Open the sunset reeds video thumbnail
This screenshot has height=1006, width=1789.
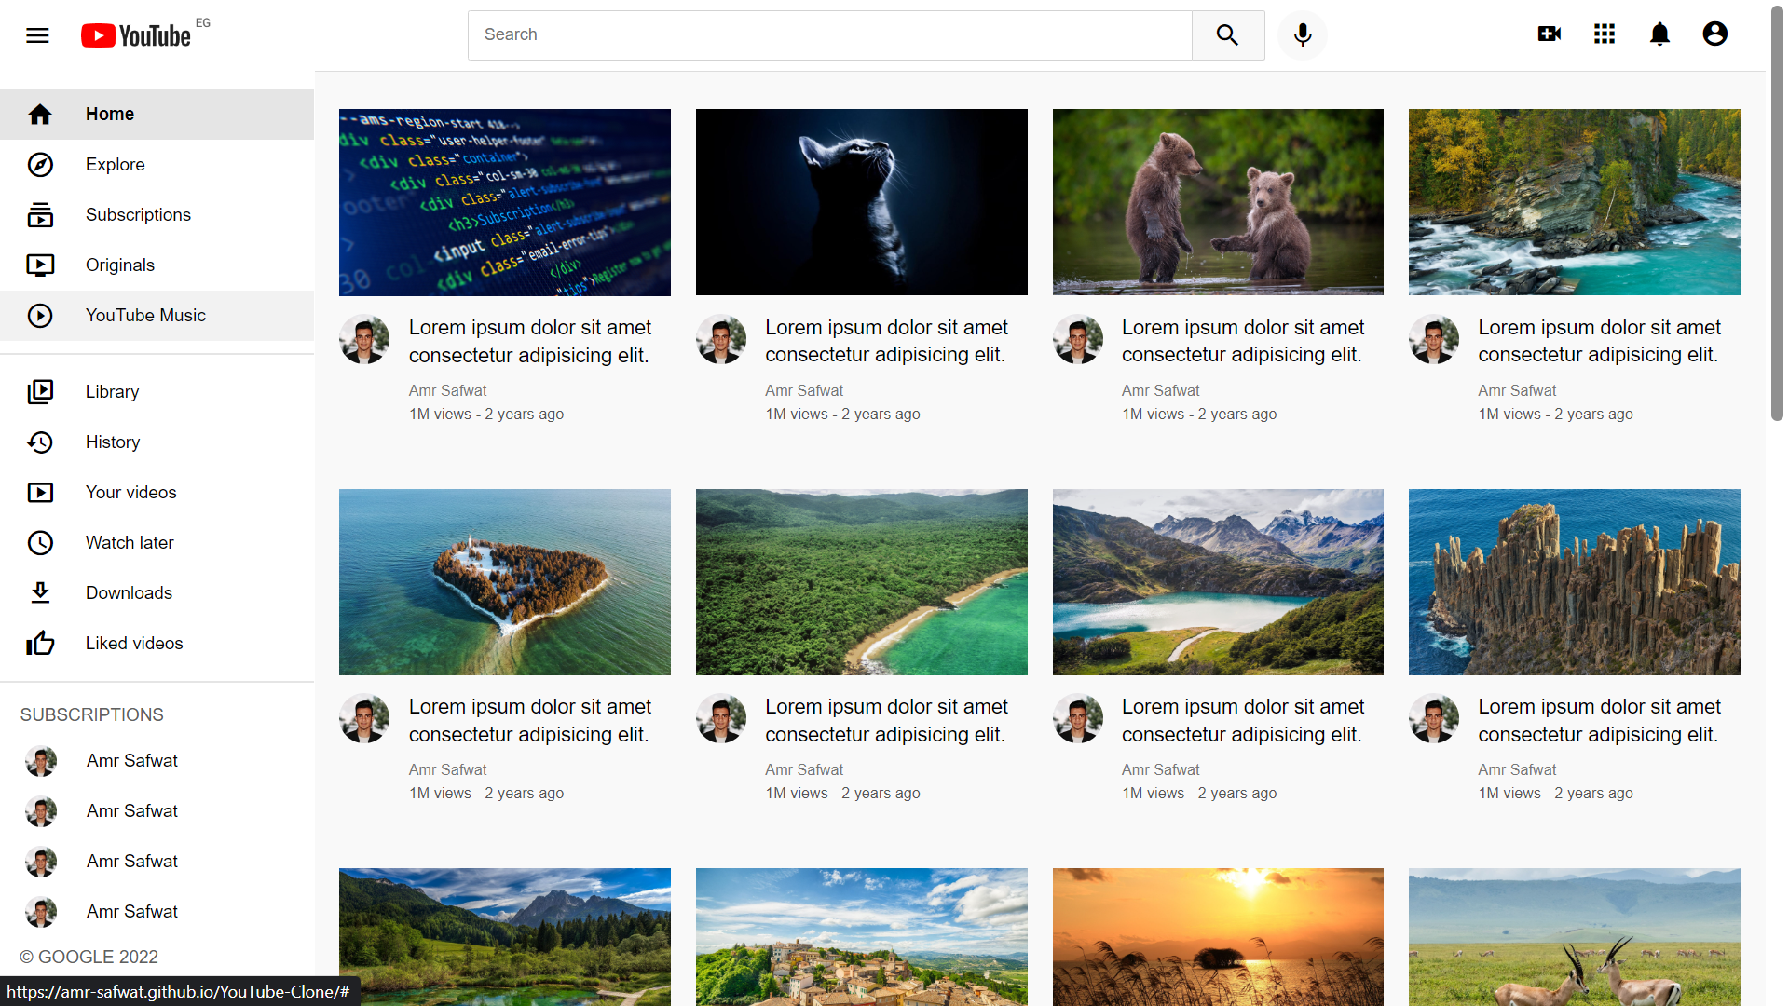click(1218, 937)
